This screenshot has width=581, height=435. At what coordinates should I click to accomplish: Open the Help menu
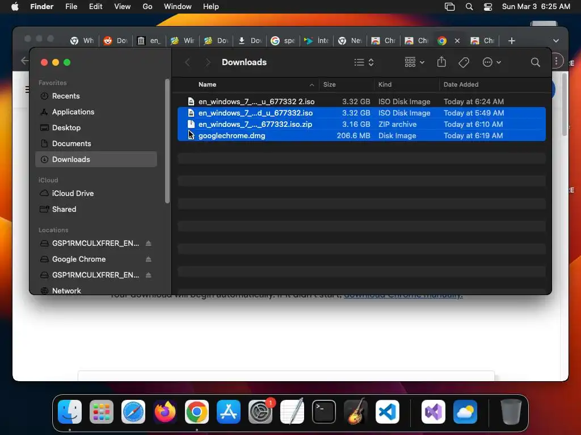tap(211, 7)
